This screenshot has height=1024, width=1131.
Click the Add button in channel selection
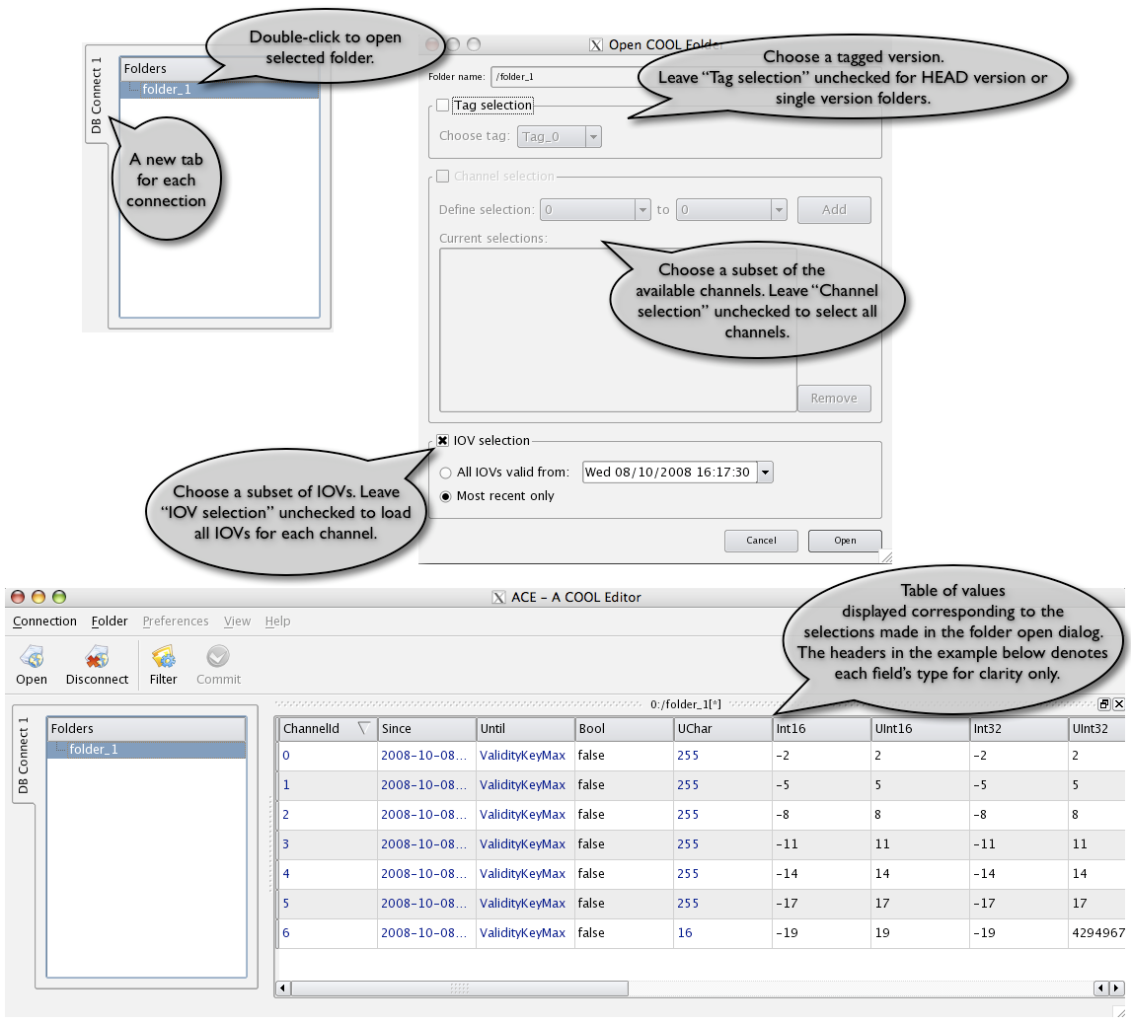pos(834,210)
